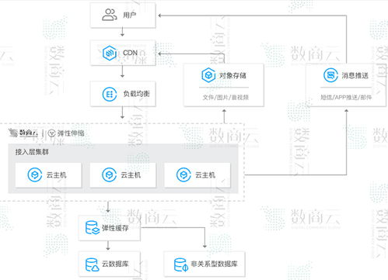Image resolution: width=388 pixels, height=280 pixels.
Task: Click the 负载均衡 label text
Action: click(136, 94)
